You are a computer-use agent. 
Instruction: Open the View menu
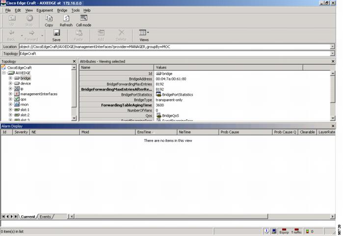29,10
